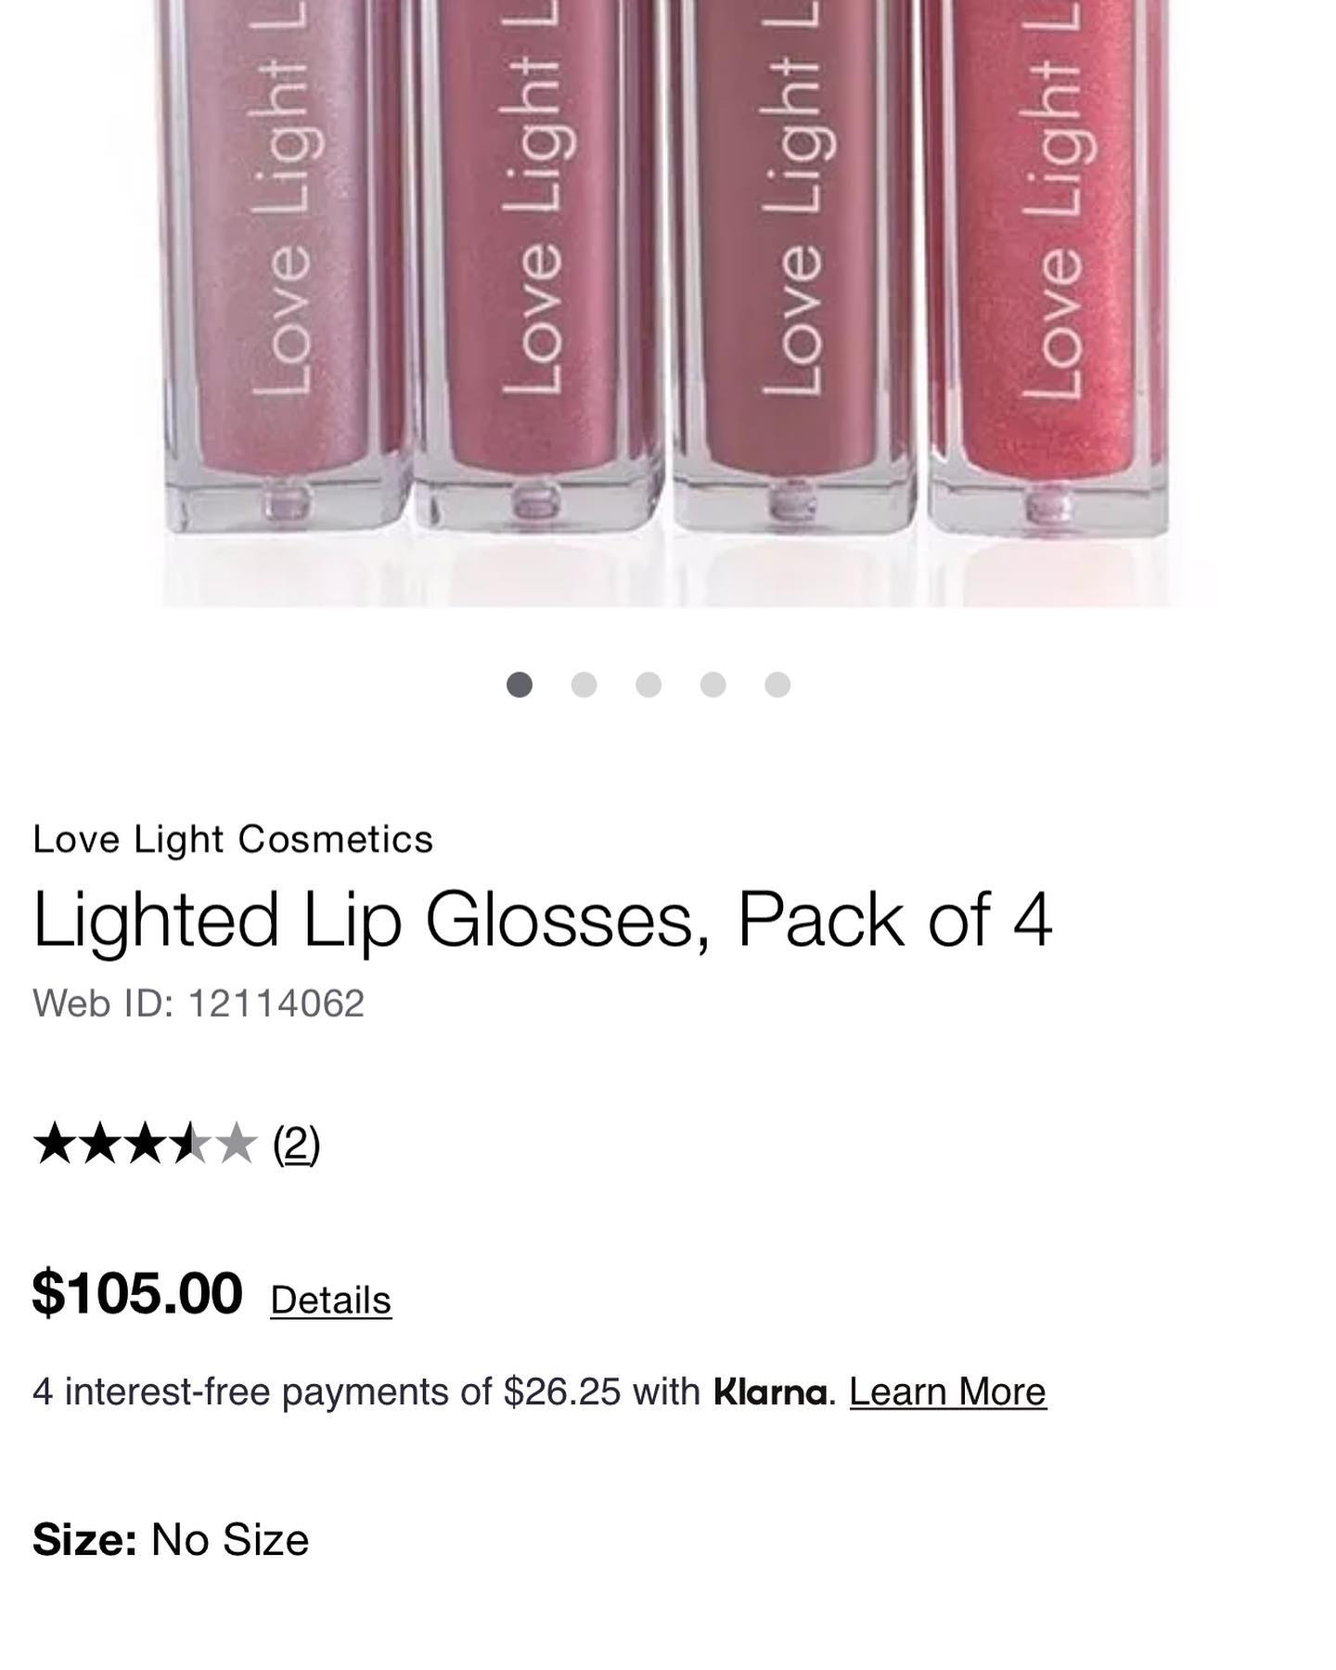1336x1670 pixels.
Task: Go to the second image carousel dot
Action: (584, 685)
